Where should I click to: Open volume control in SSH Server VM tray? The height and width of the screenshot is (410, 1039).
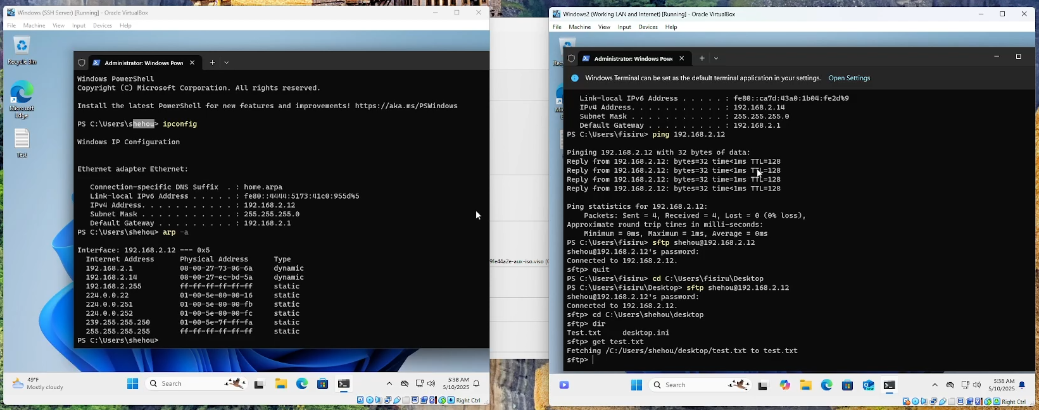click(x=431, y=383)
